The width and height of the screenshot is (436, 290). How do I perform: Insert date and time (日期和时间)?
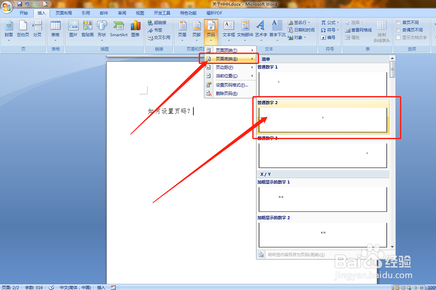point(301,30)
